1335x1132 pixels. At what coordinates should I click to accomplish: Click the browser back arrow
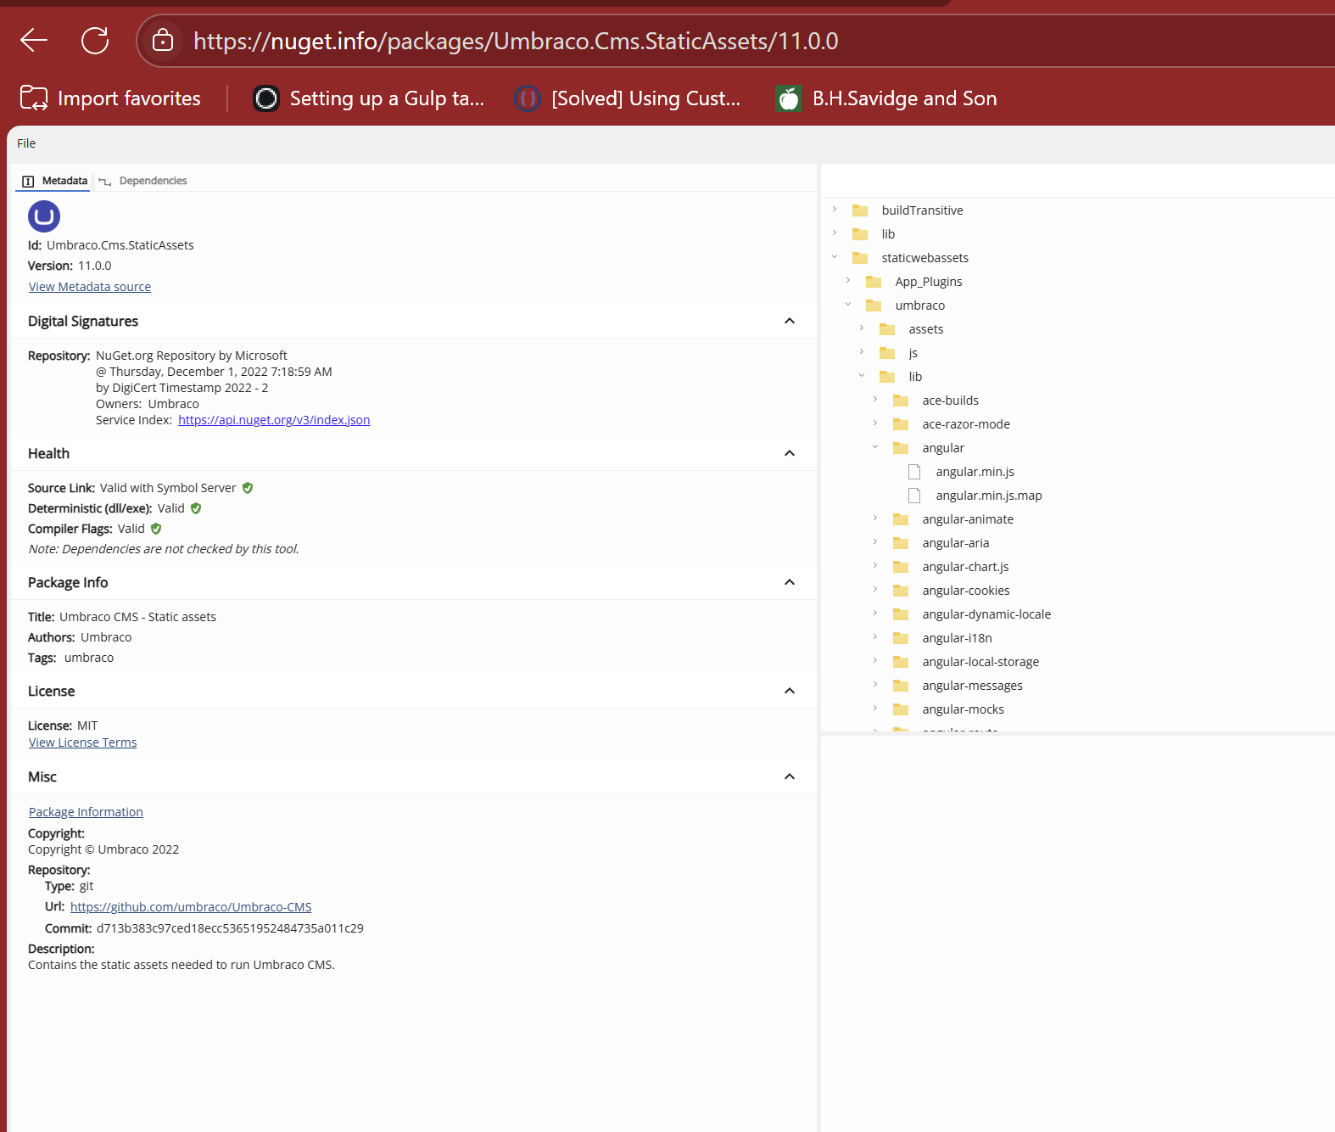point(34,40)
